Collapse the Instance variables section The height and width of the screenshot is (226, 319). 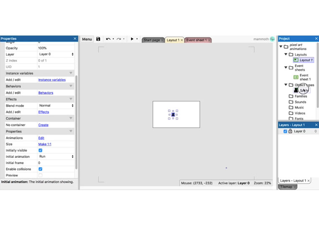click(71, 73)
